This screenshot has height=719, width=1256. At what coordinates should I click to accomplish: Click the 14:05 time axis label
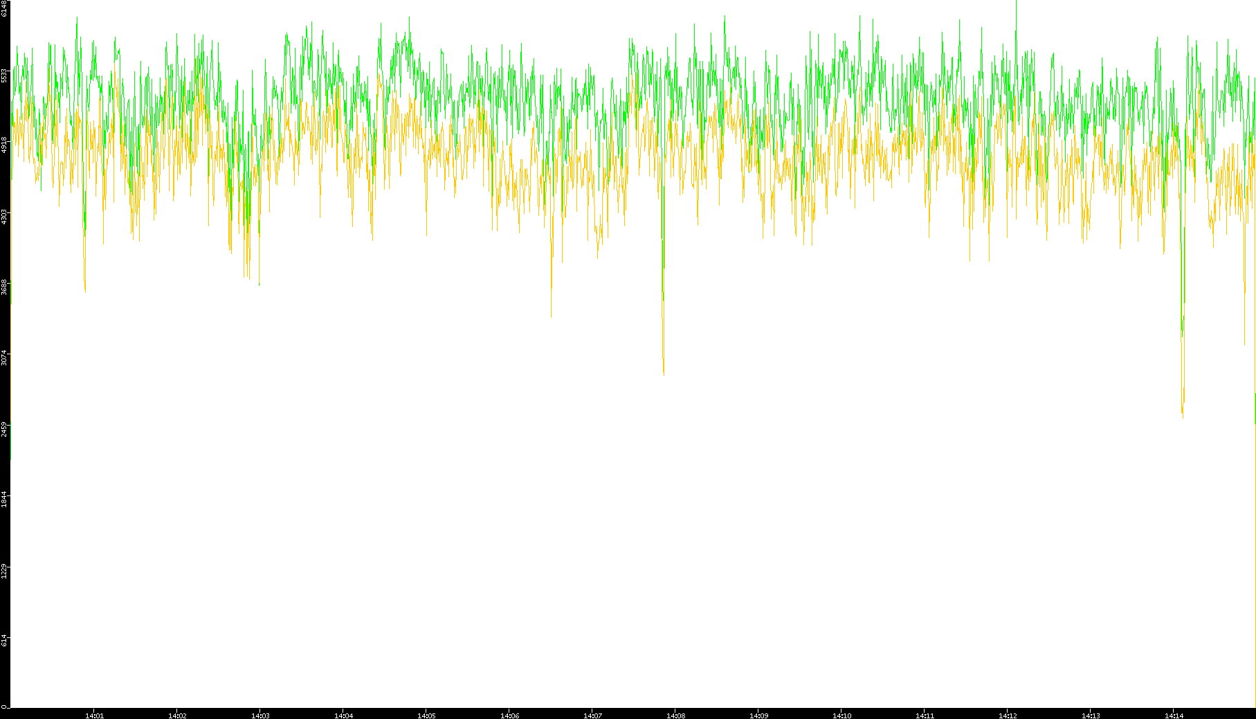(426, 716)
